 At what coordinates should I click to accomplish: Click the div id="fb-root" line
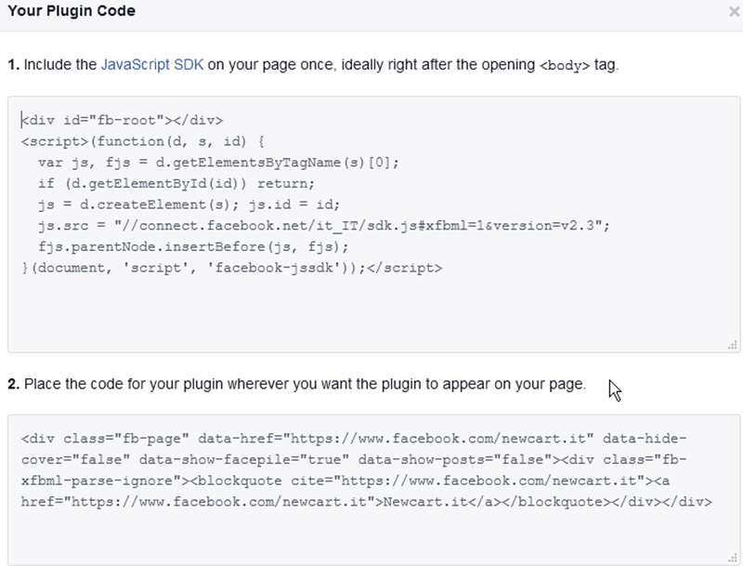(x=122, y=120)
